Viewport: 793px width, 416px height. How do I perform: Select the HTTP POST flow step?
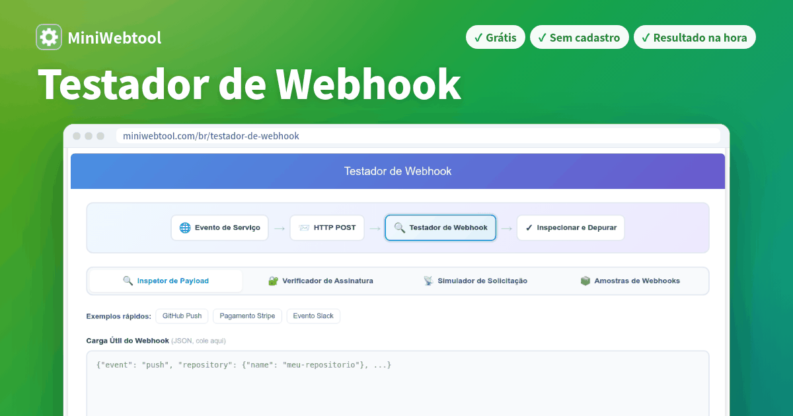pos(327,228)
